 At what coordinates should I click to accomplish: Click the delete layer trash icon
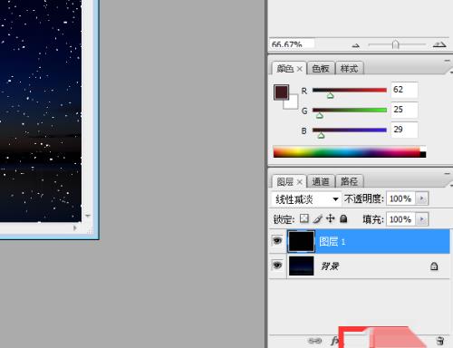point(440,341)
